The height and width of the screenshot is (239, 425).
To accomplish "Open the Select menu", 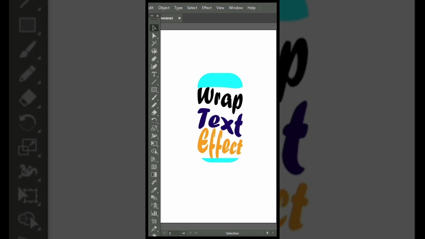I will pyautogui.click(x=192, y=8).
